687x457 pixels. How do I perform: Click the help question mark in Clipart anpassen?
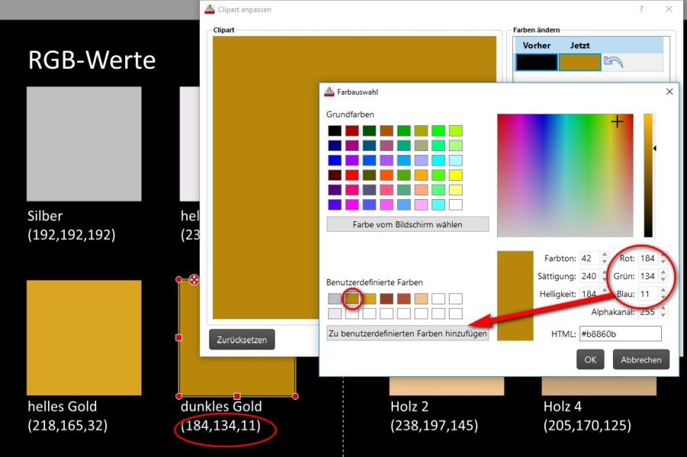[640, 9]
